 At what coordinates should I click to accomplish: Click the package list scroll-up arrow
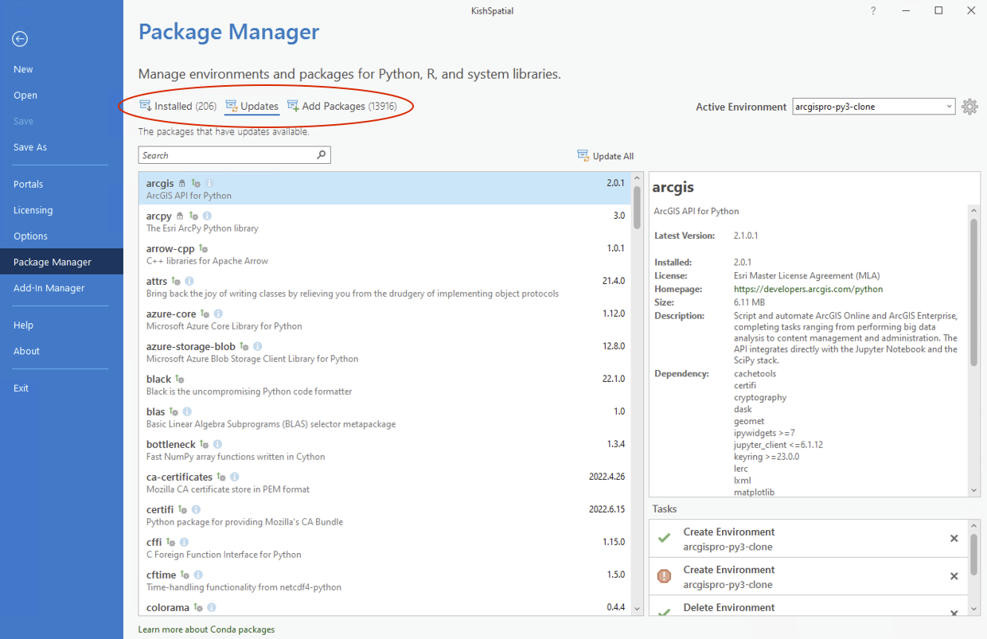tap(637, 178)
